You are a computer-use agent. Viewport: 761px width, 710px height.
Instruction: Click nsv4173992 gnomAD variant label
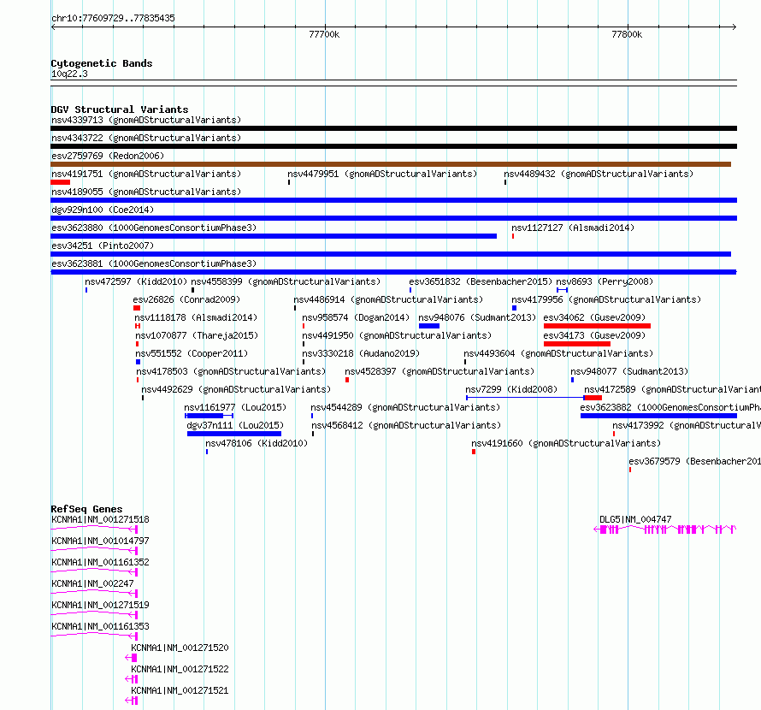[687, 425]
